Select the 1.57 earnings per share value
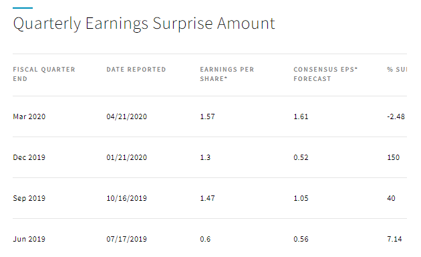This screenshot has width=421, height=257. (207, 116)
